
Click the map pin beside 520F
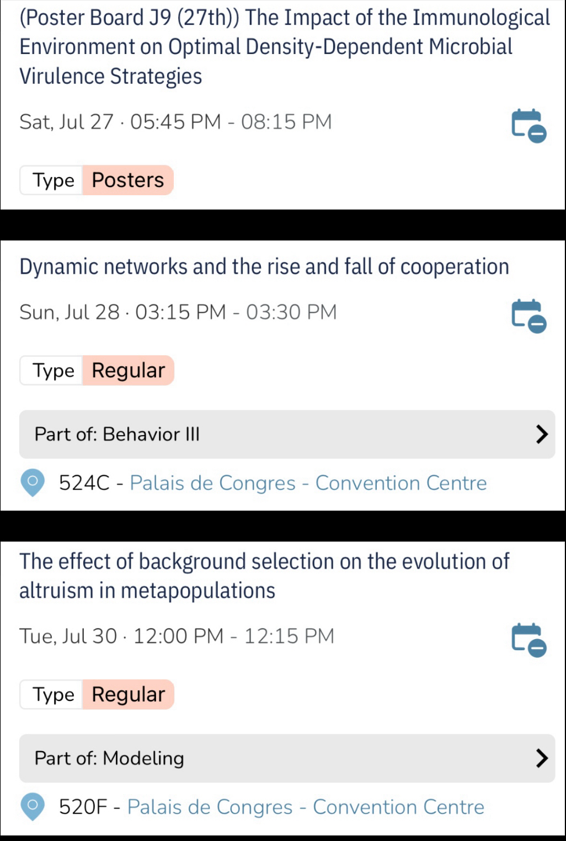pos(33,807)
